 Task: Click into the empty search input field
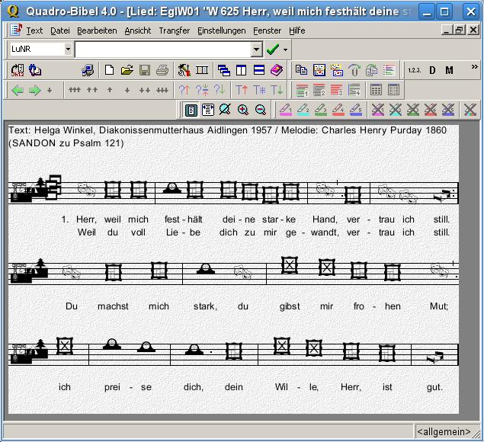coord(162,50)
